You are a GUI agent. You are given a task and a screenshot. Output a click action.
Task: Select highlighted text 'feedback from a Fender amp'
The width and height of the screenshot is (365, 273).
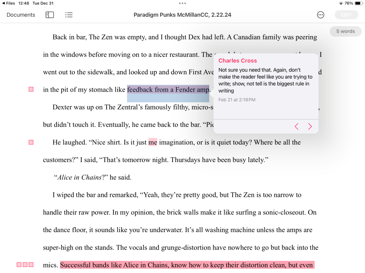[168, 90]
